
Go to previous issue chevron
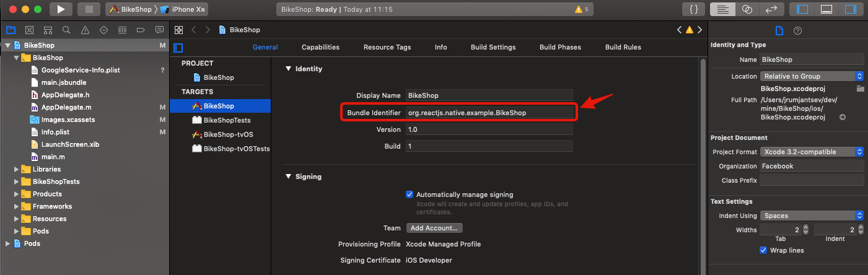pos(680,30)
